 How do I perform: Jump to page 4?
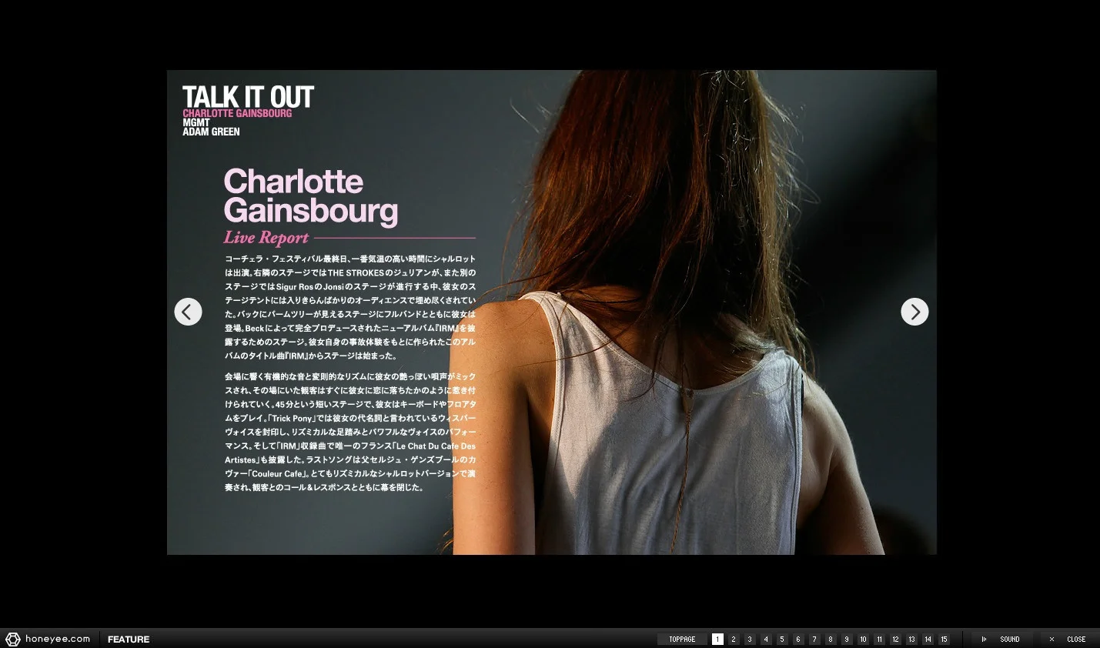[x=766, y=640]
